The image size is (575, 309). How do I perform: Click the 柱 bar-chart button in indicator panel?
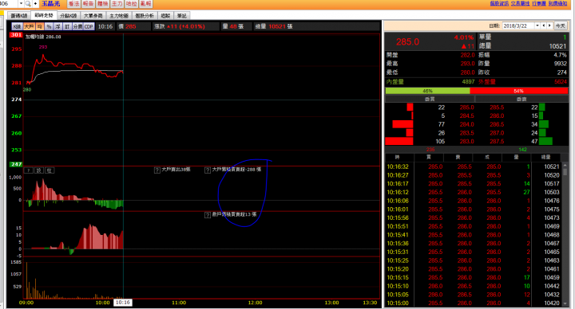pos(50,170)
